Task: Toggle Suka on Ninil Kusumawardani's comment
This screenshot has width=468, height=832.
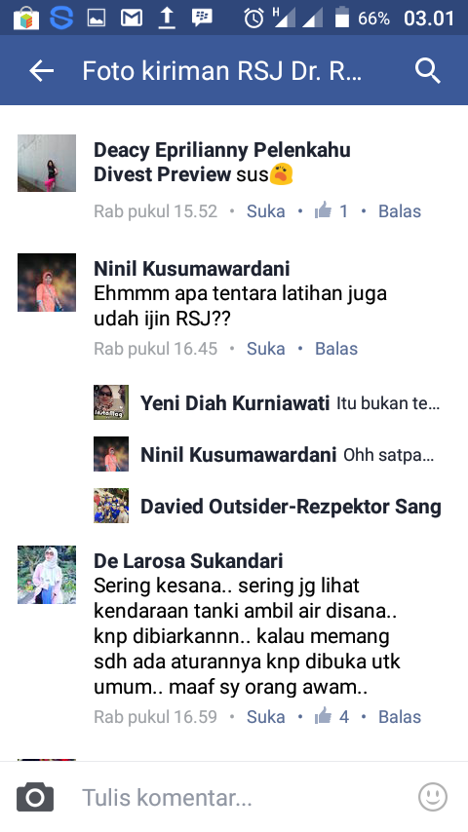Action: tap(265, 349)
